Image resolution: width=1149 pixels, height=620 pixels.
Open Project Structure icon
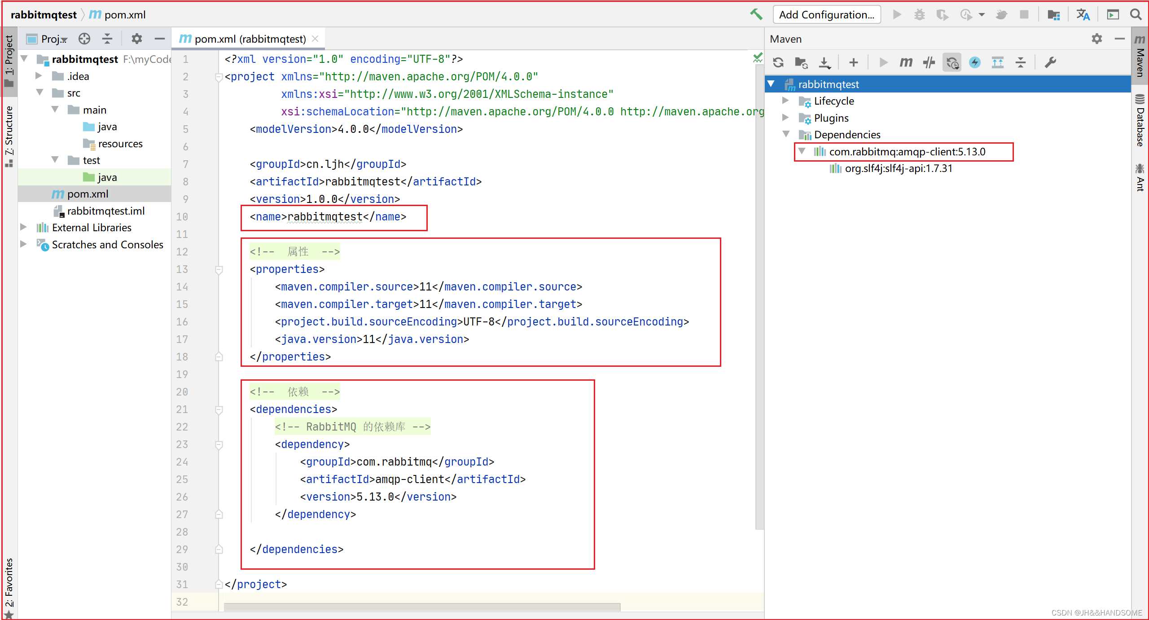pyautogui.click(x=1053, y=15)
